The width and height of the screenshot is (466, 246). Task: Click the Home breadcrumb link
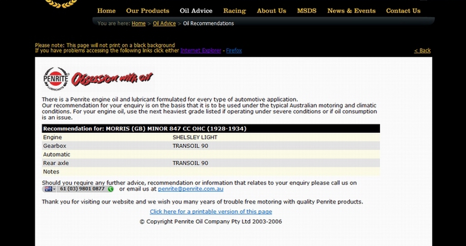(138, 23)
